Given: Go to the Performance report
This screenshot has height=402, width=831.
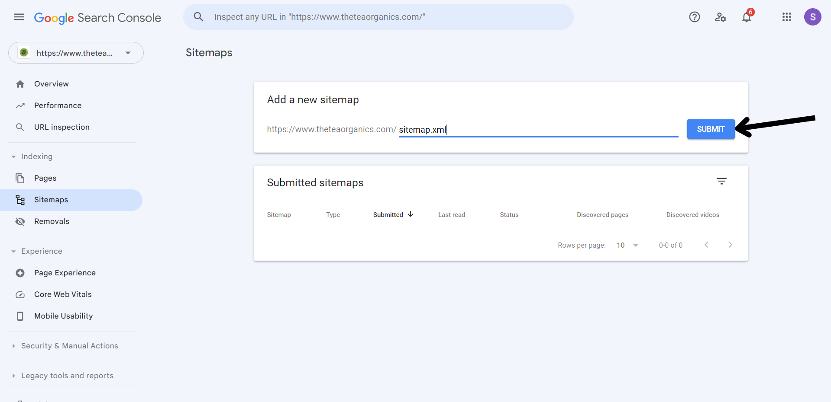Looking at the screenshot, I should pos(58,105).
